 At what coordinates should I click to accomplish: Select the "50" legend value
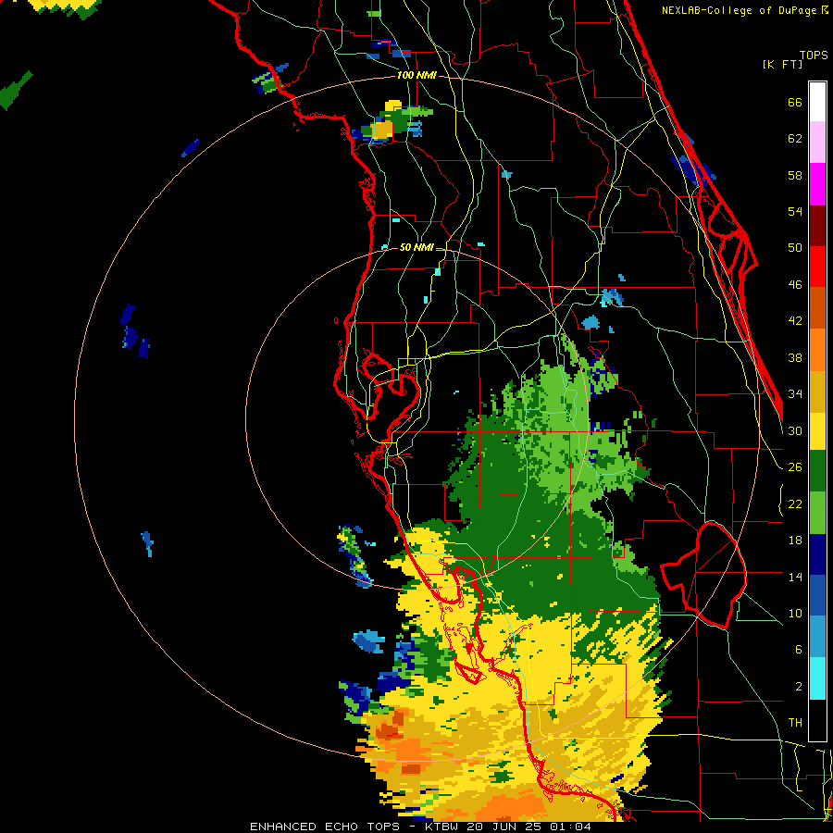pyautogui.click(x=795, y=248)
